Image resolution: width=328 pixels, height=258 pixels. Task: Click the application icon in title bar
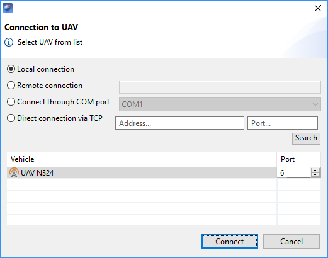click(x=8, y=8)
